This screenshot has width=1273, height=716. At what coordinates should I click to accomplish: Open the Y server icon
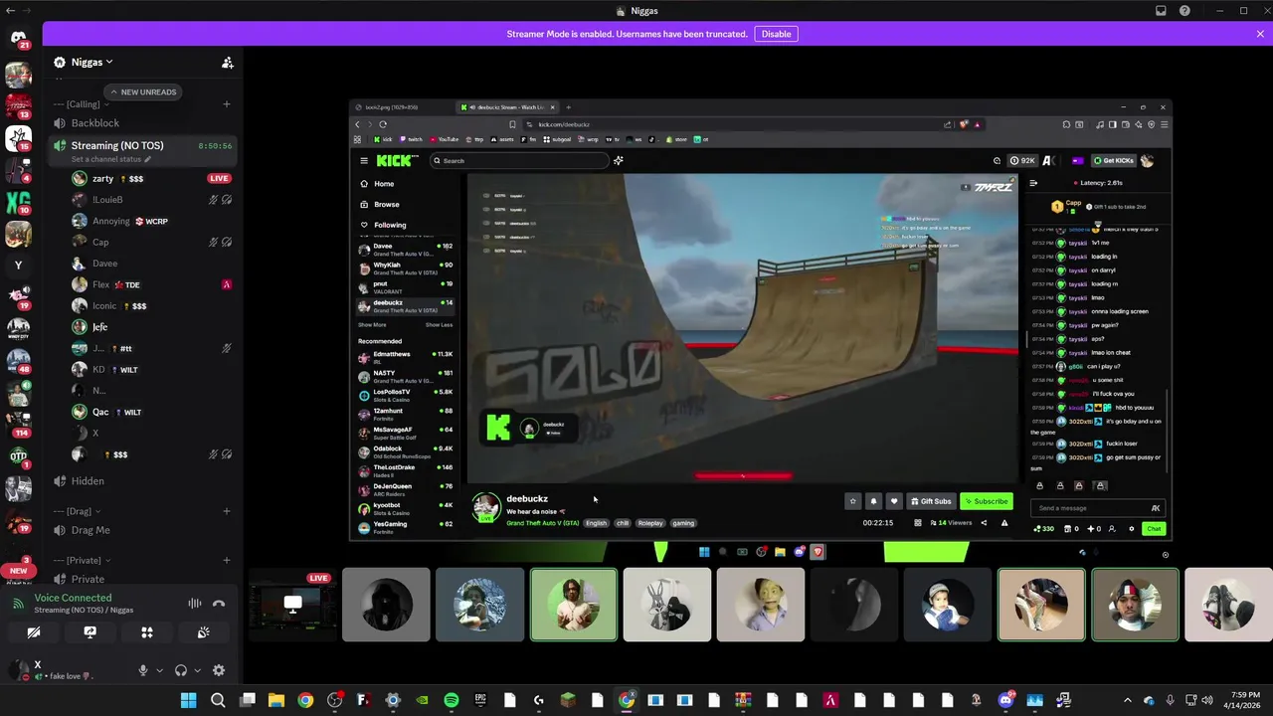(x=18, y=266)
